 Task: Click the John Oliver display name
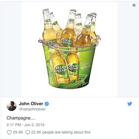pos(31,104)
